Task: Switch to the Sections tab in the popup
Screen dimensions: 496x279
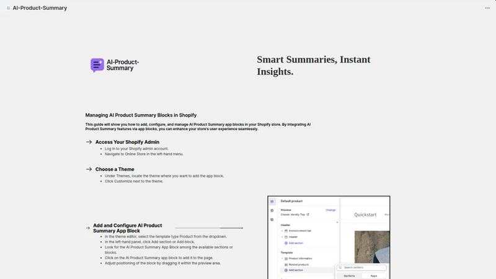Action: (349, 276)
